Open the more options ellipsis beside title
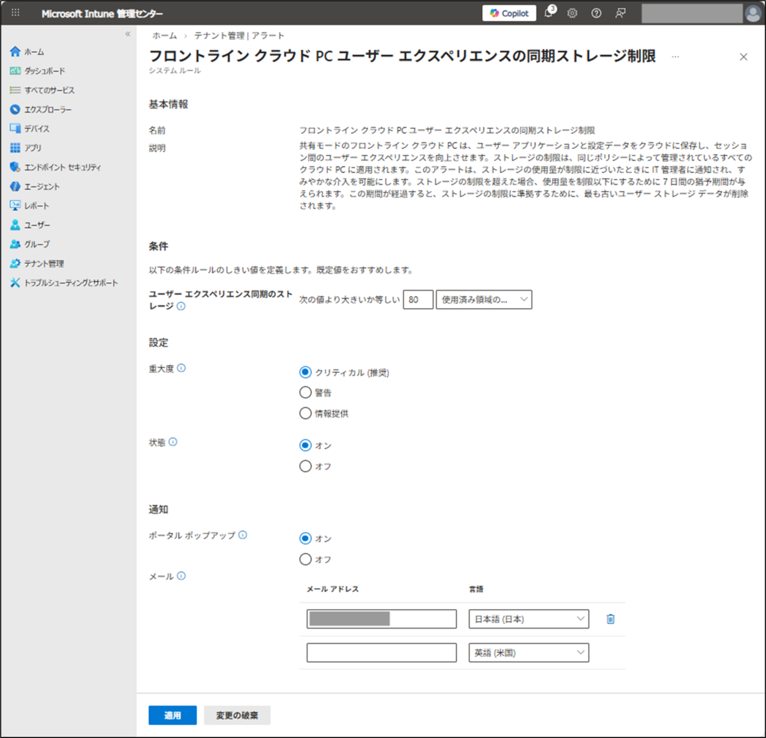The height and width of the screenshot is (738, 766). [675, 57]
